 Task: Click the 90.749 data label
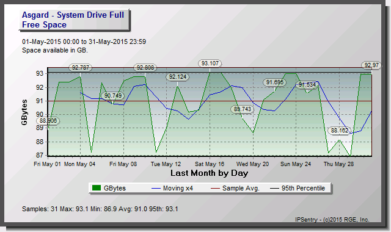[x=112, y=96]
